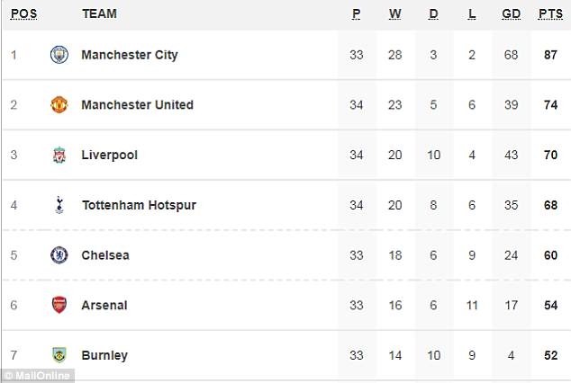Click the P played column header
Screen dimensions: 571x383
[x=356, y=14]
